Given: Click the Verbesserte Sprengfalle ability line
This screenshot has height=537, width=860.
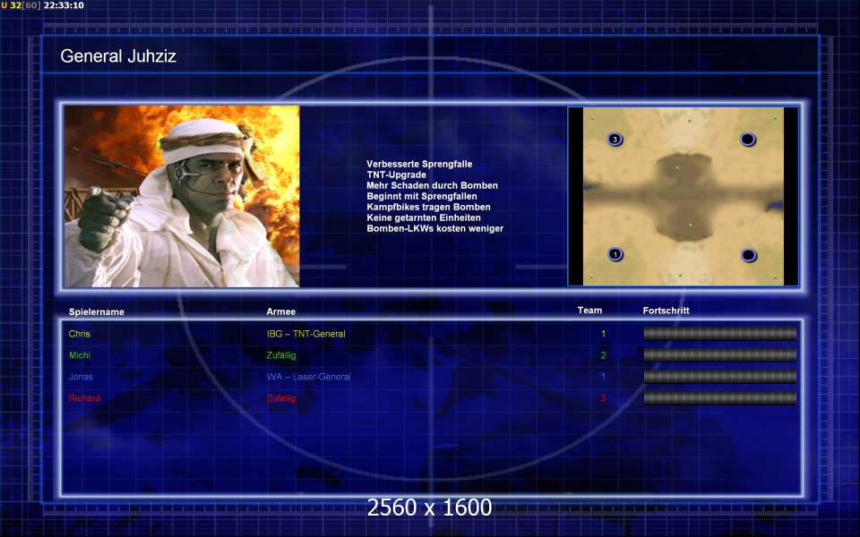Looking at the screenshot, I should coord(419,164).
